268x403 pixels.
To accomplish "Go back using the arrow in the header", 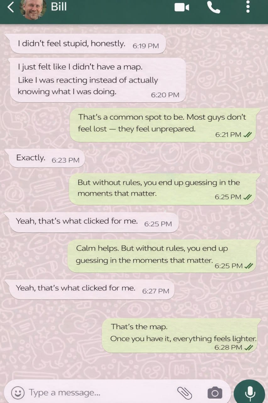I will tap(11, 7).
